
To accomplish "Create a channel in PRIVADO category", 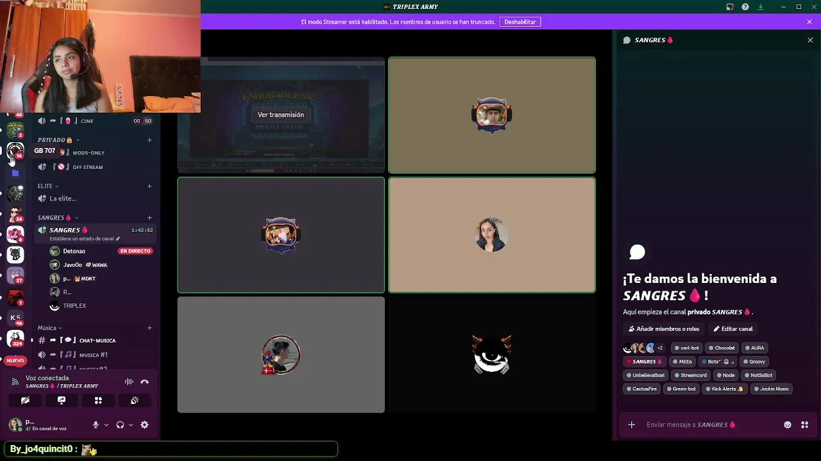I will coord(149,140).
